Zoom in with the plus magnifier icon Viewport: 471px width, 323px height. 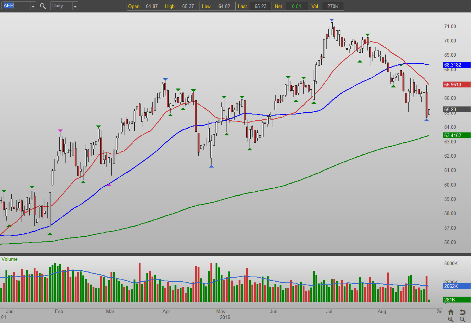(451, 319)
